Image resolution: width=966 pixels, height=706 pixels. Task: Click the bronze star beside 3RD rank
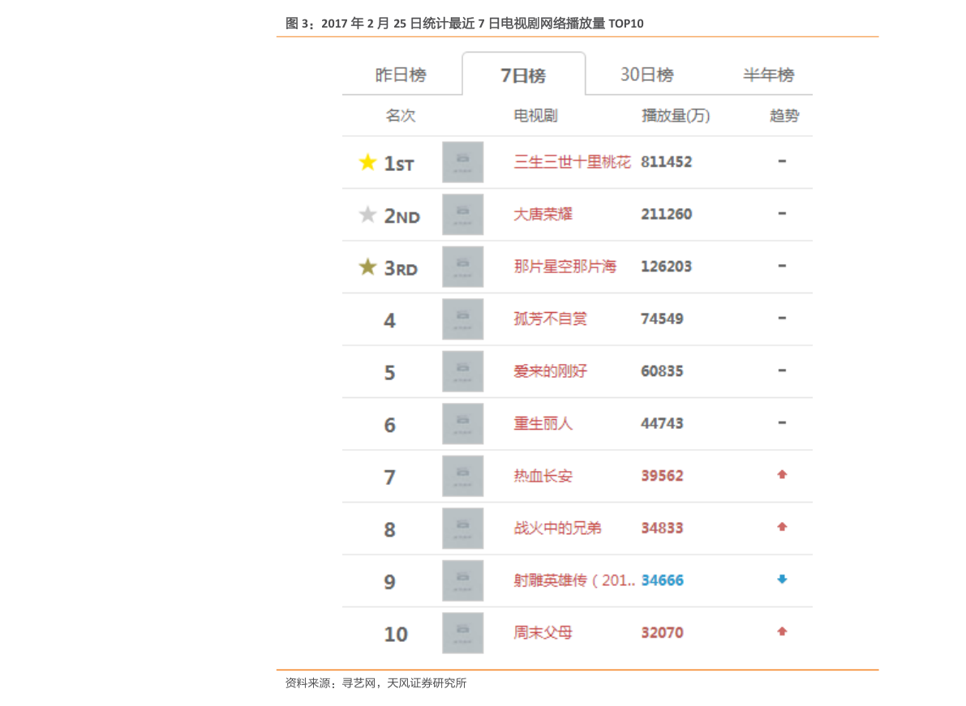point(367,267)
